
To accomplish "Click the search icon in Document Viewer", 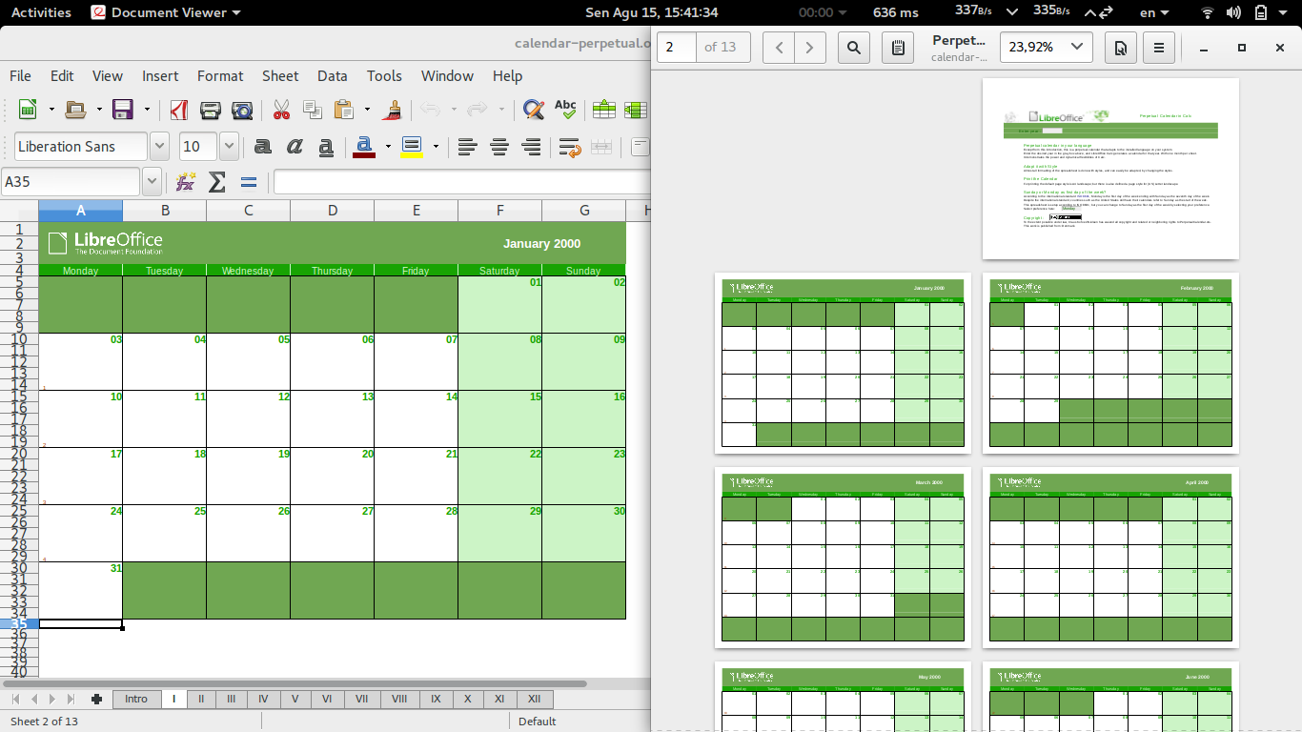I will tap(854, 47).
